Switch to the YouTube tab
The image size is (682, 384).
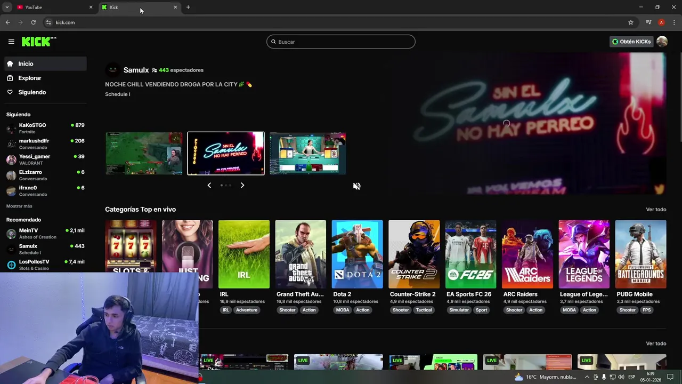53,7
